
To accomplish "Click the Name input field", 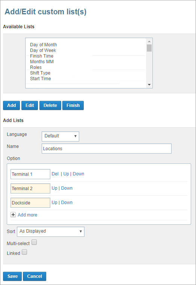I will click(x=107, y=148).
